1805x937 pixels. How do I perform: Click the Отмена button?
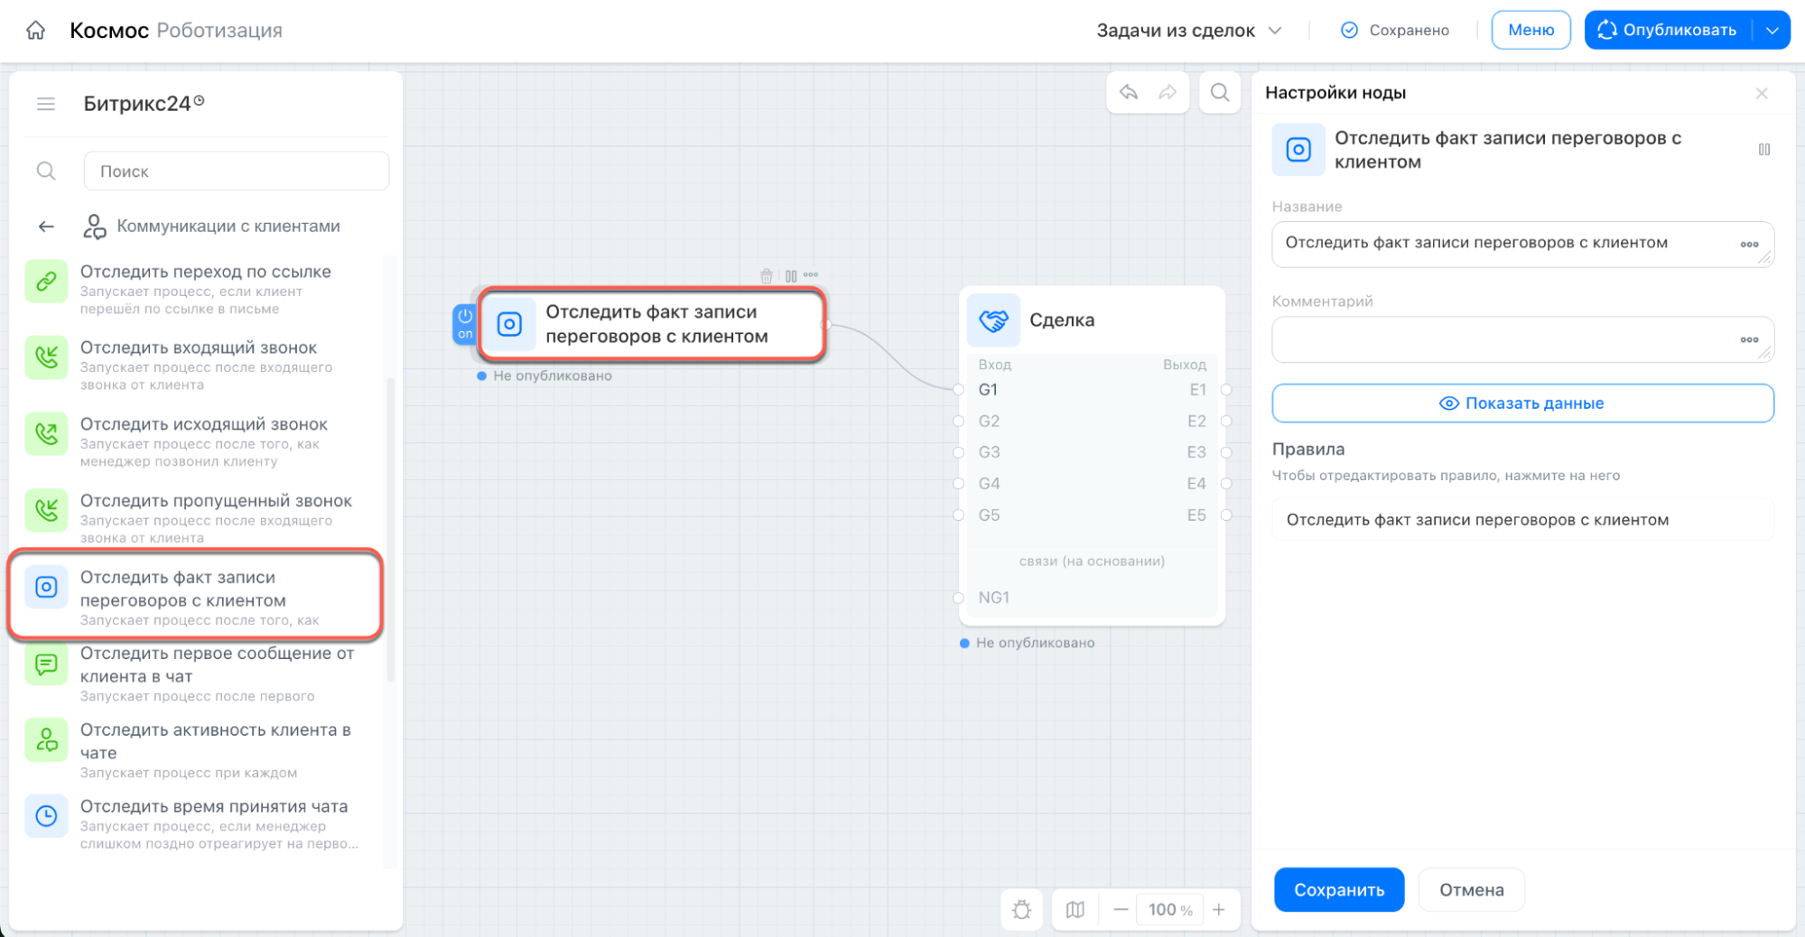click(x=1471, y=890)
